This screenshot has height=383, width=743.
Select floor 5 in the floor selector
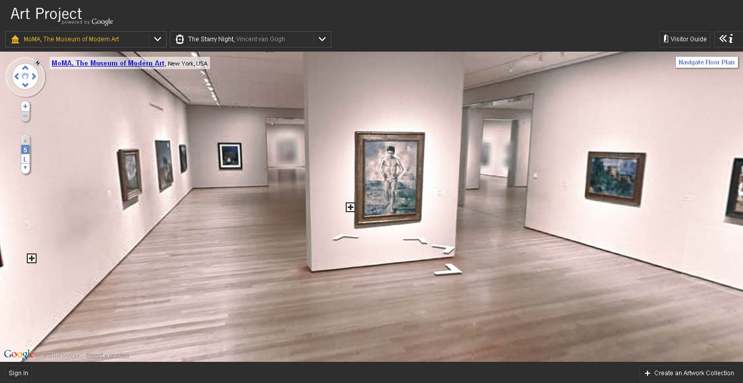25,150
